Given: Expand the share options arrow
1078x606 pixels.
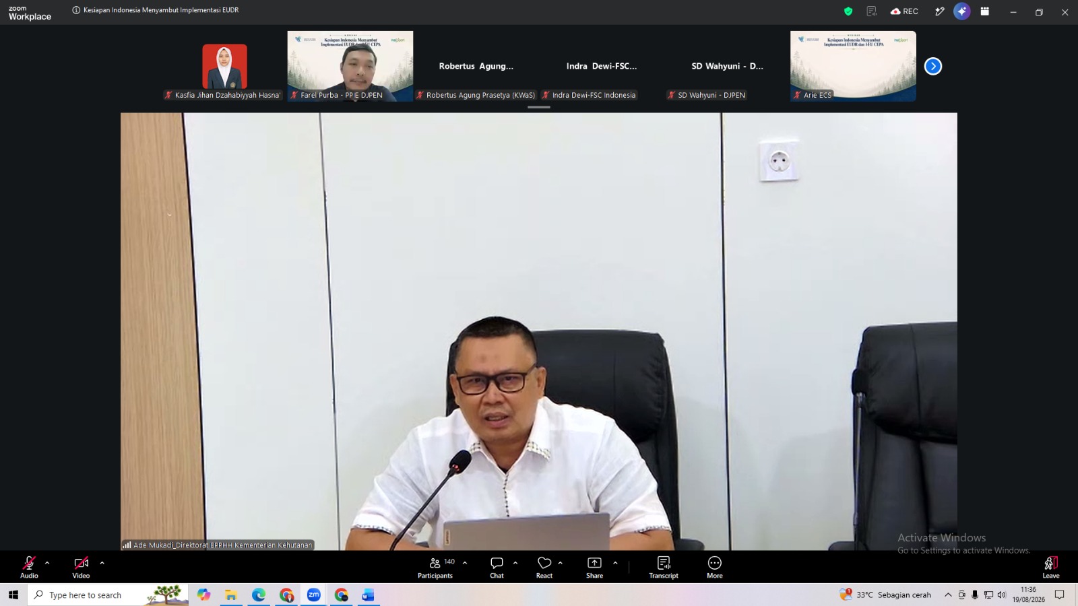Looking at the screenshot, I should pyautogui.click(x=615, y=563).
